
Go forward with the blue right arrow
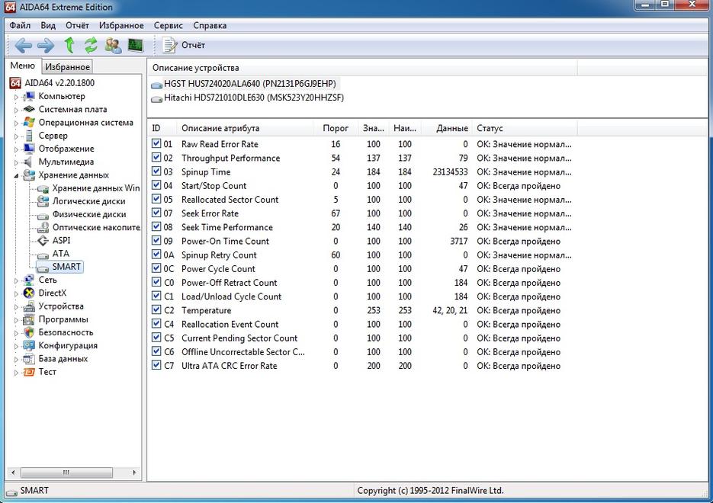click(46, 45)
